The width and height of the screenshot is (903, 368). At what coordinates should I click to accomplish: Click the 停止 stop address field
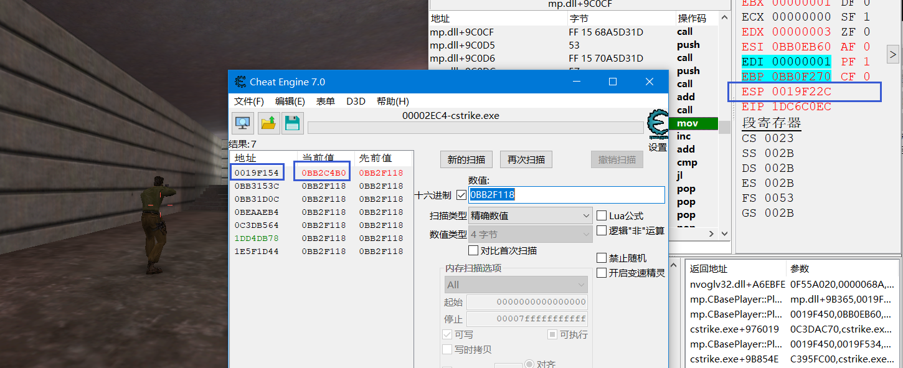point(527,319)
